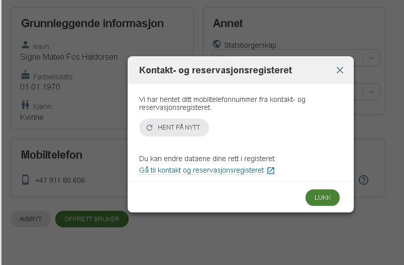Click the person icon next to Navn

[x=25, y=45]
